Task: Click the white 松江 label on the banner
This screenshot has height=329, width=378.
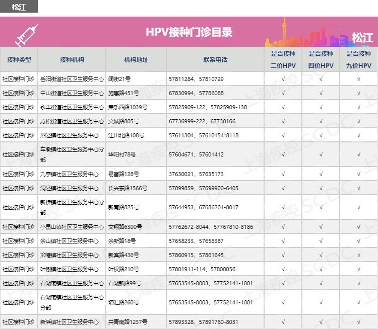Action: pyautogui.click(x=362, y=38)
